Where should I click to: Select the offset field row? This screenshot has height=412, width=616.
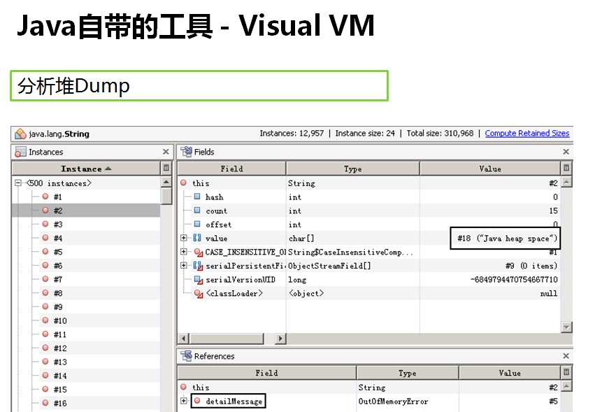tap(369, 224)
